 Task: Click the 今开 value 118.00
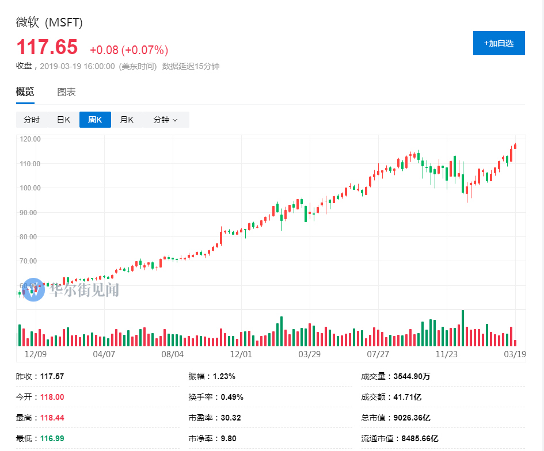(x=52, y=397)
